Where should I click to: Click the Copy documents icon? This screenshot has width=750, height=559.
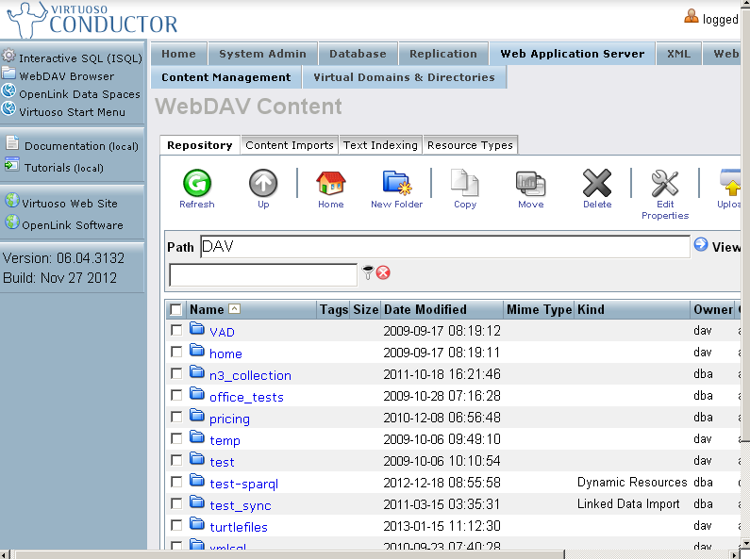click(x=464, y=183)
